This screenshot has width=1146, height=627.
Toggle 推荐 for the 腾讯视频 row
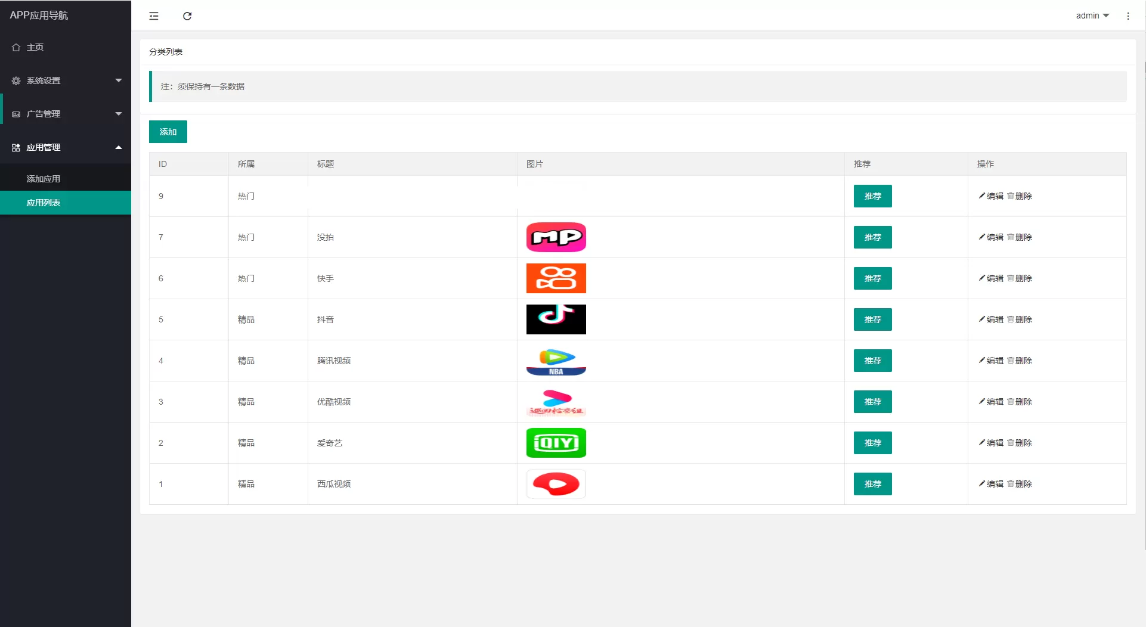(x=872, y=361)
